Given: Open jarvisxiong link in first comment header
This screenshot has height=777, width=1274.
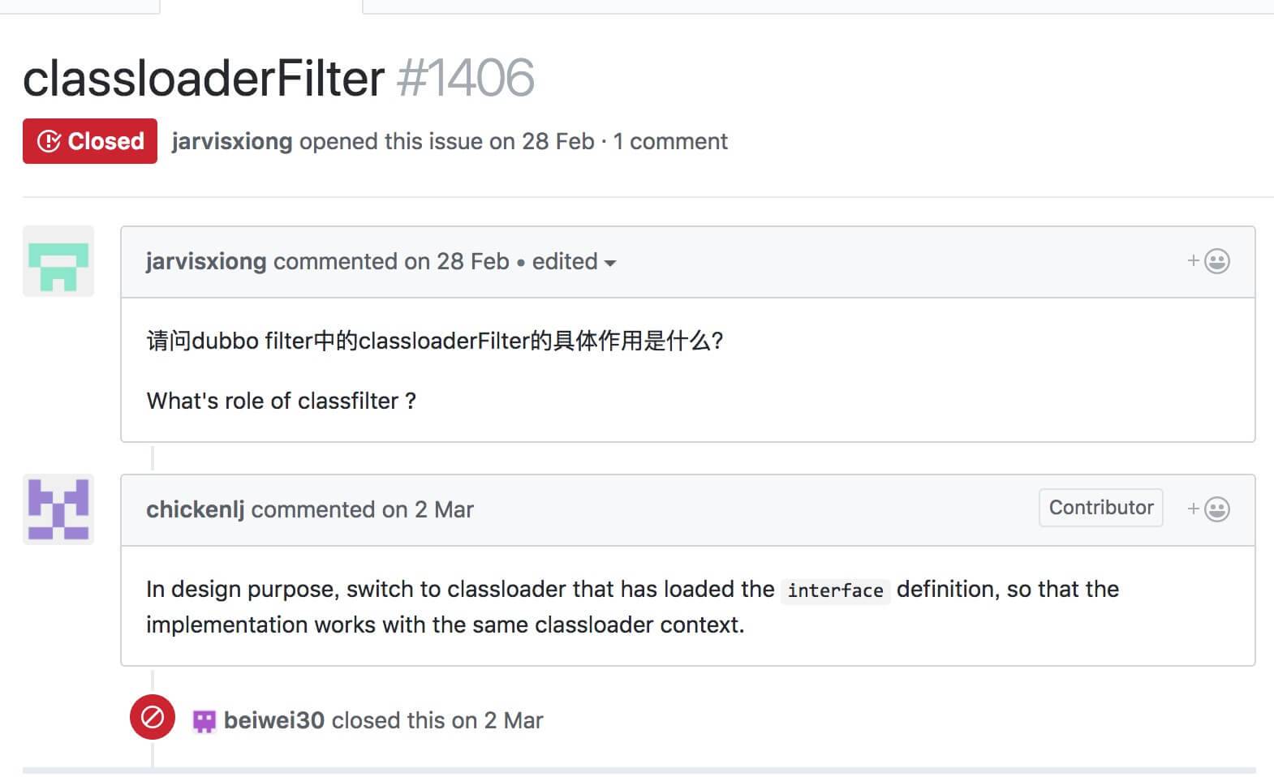Looking at the screenshot, I should (206, 261).
